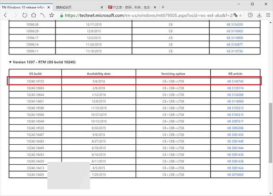Go back to the previous page

pyautogui.click(x=5, y=15)
